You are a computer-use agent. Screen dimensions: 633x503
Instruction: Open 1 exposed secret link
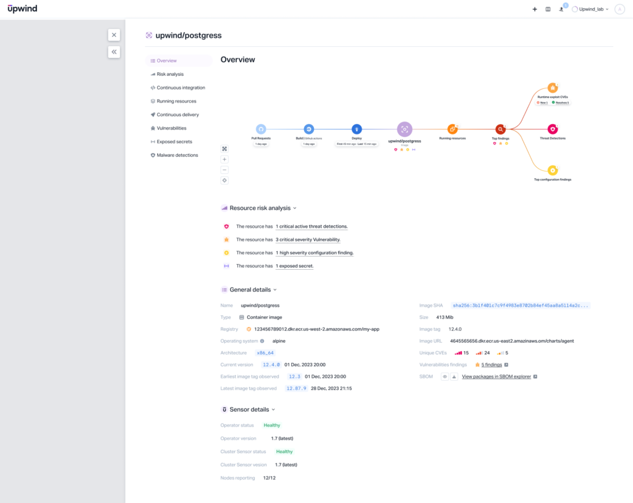click(x=295, y=266)
